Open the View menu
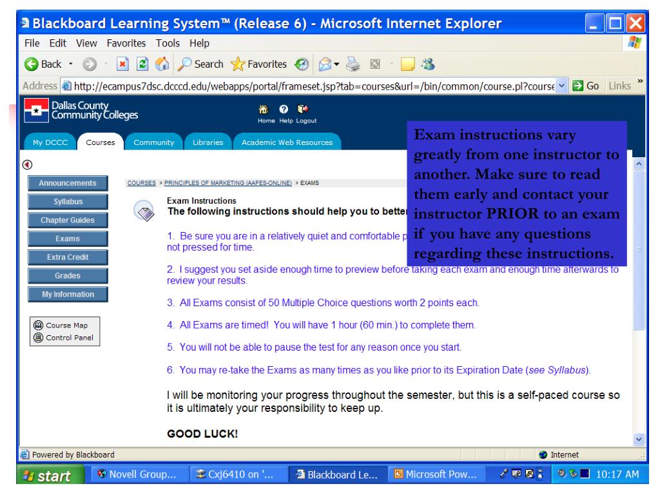660x495 pixels. click(x=86, y=43)
